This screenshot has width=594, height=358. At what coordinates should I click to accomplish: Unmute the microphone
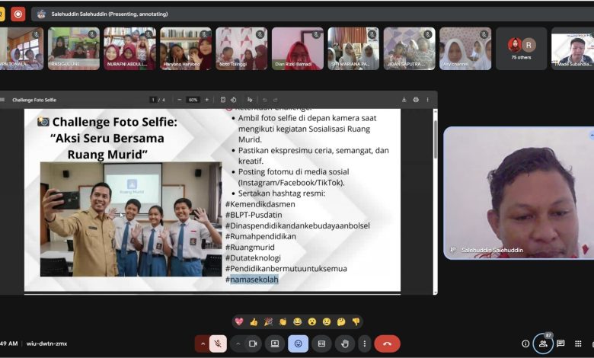(218, 344)
